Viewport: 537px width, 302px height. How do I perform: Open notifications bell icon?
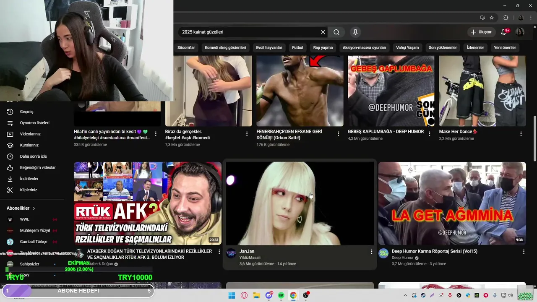click(x=504, y=32)
